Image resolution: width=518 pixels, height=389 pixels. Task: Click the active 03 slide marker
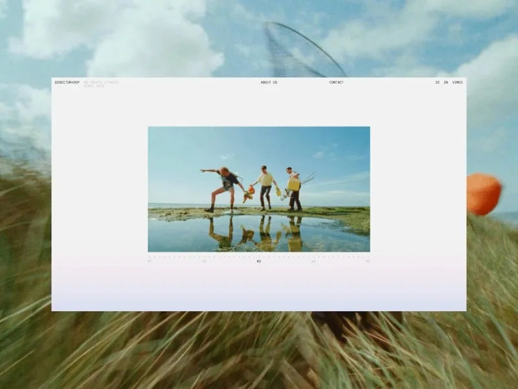coord(259,261)
